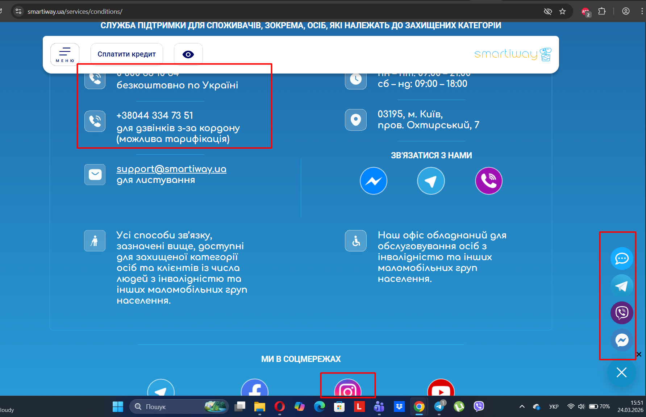Screen dimensions: 646x417
Task: Open the smartiway logo homepage link
Action: point(513,54)
